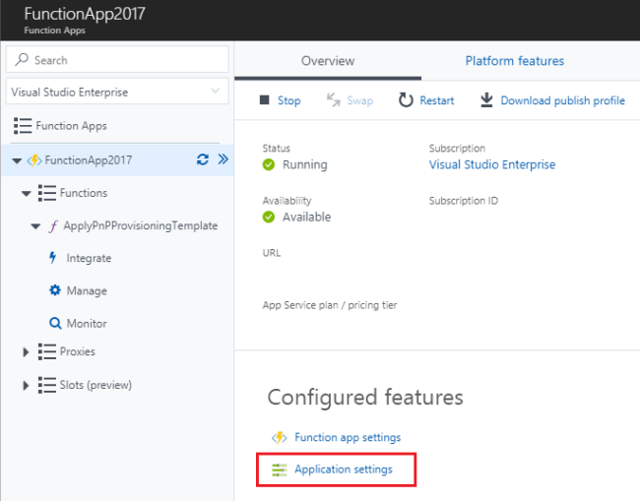Open the Manage item
Screen dimensions: 640x501
click(x=87, y=291)
